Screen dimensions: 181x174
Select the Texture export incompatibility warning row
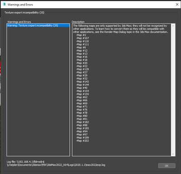pos(38,25)
